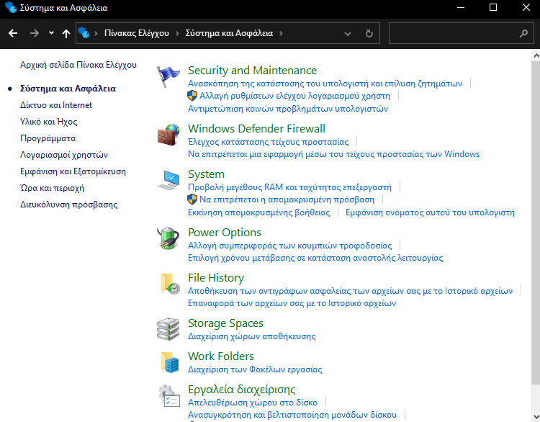The image size is (540, 422).
Task: Open the Power Options heading
Action: [x=225, y=232]
